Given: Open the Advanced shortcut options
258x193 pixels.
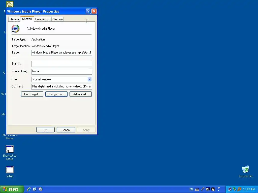Looking at the screenshot, I should click(80, 94).
